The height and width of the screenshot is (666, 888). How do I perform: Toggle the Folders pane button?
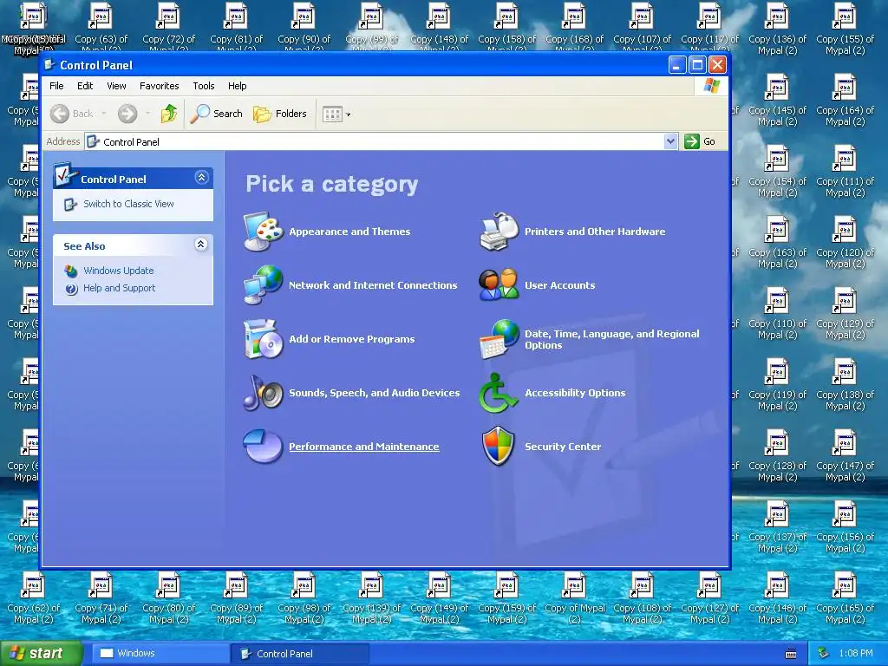pos(280,114)
